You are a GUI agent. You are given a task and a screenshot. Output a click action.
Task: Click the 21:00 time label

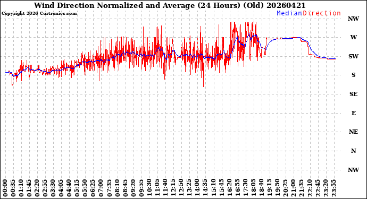(x=294, y=188)
